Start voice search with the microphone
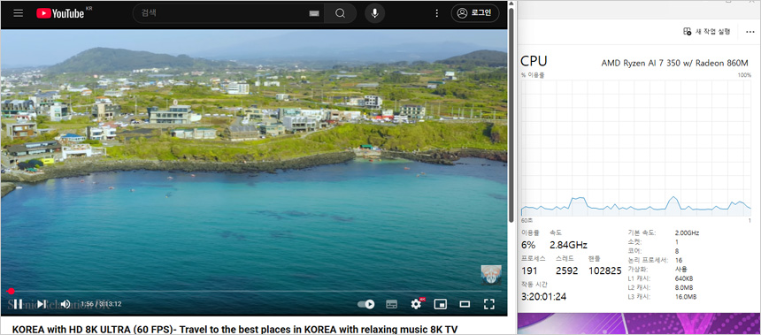Image resolution: width=761 pixels, height=335 pixels. (x=374, y=13)
